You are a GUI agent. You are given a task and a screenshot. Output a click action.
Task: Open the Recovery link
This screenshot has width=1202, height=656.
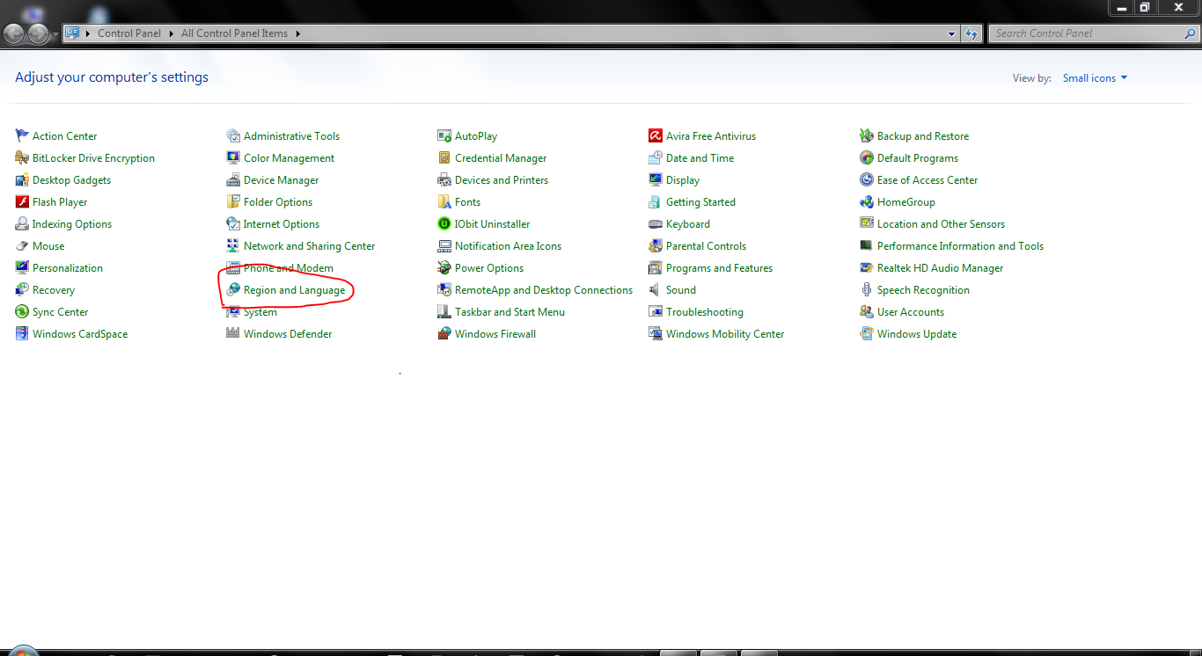point(54,289)
